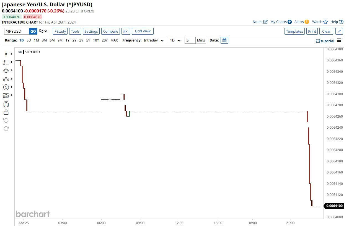Toggle ^JPYUSD series visibility eye
This screenshot has width=349, height=231.
tap(20, 52)
